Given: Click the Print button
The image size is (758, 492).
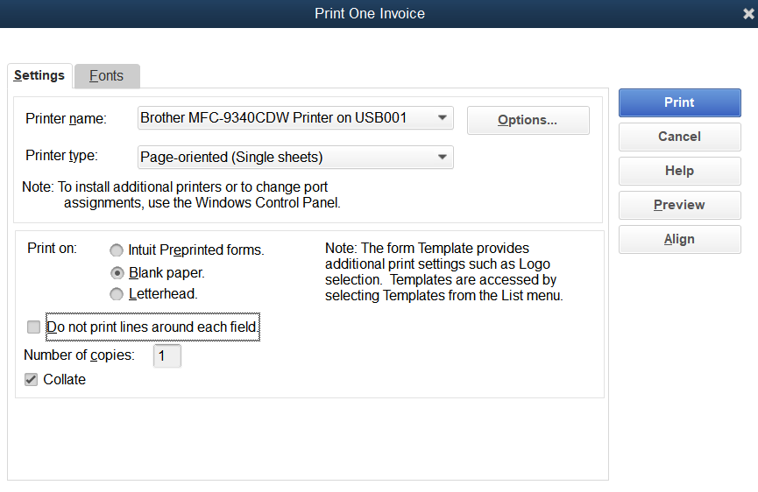Looking at the screenshot, I should [x=679, y=102].
